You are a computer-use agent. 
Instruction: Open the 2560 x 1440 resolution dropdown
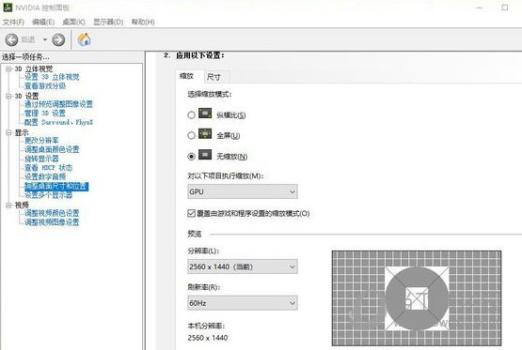243,266
